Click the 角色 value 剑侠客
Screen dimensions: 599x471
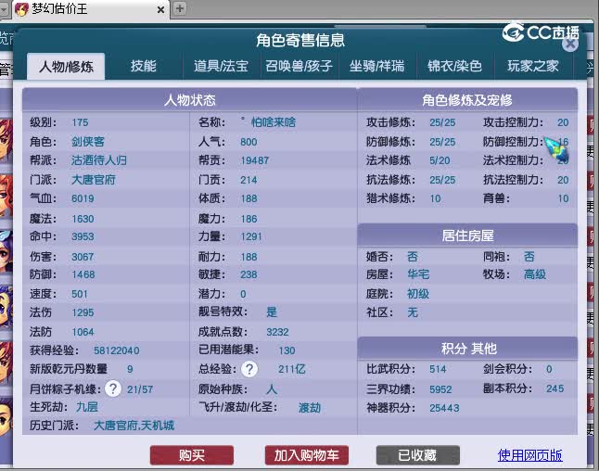[x=88, y=141]
